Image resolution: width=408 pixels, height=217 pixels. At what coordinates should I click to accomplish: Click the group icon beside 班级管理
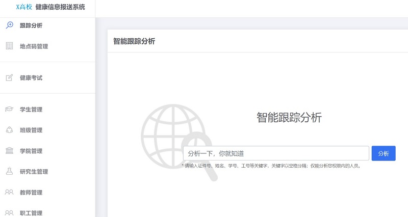click(9, 130)
